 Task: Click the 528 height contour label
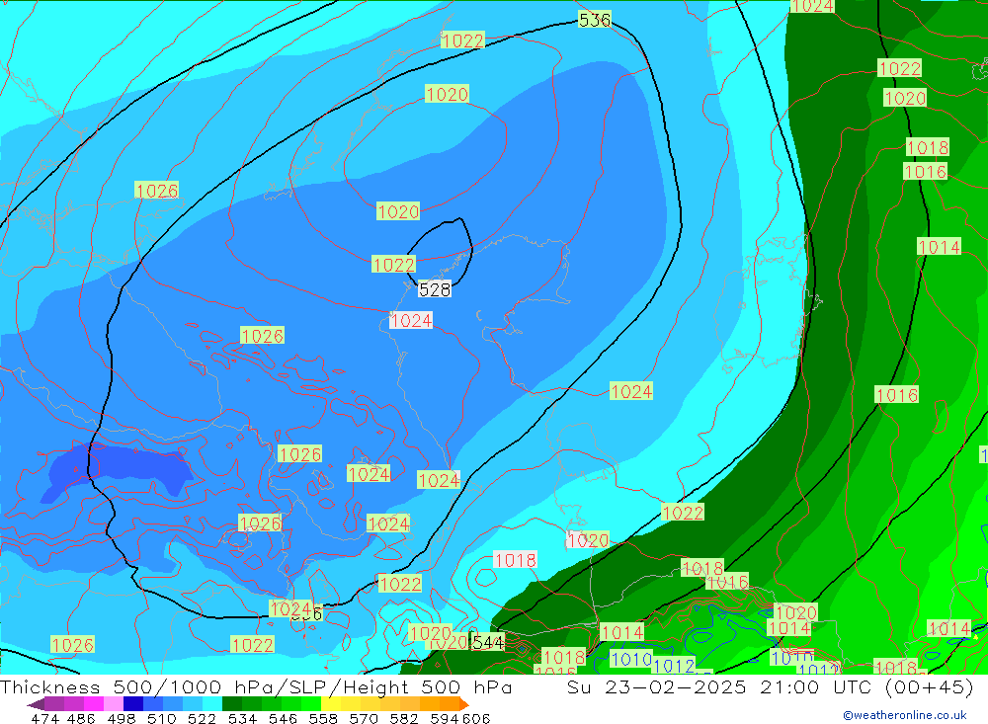click(434, 289)
